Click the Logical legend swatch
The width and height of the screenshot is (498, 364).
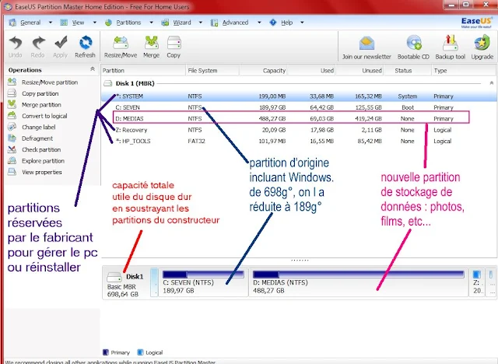pos(140,352)
